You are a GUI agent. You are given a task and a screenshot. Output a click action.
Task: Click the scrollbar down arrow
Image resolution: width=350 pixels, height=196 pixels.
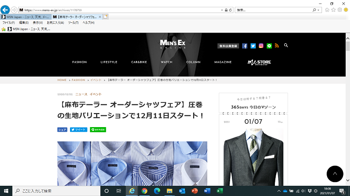[348, 180]
